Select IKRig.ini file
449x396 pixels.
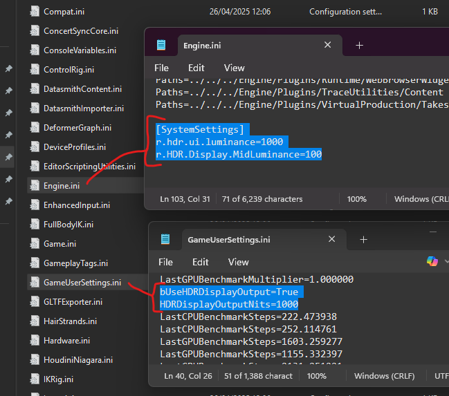click(58, 379)
